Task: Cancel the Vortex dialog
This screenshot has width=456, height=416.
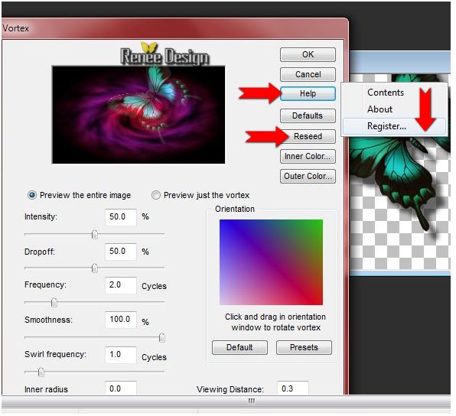Action: point(308,74)
